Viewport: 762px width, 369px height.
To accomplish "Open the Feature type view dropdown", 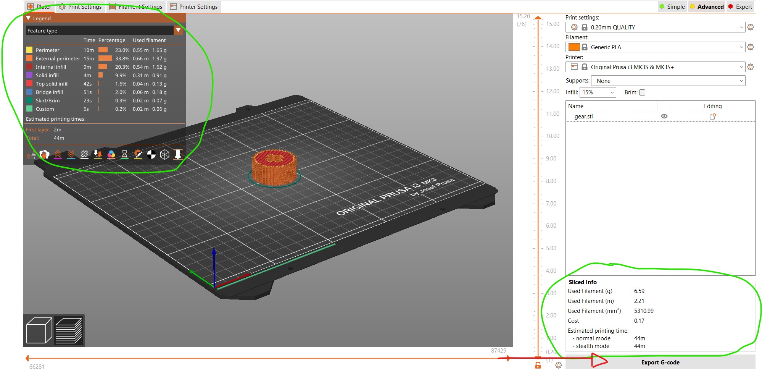I will click(178, 30).
